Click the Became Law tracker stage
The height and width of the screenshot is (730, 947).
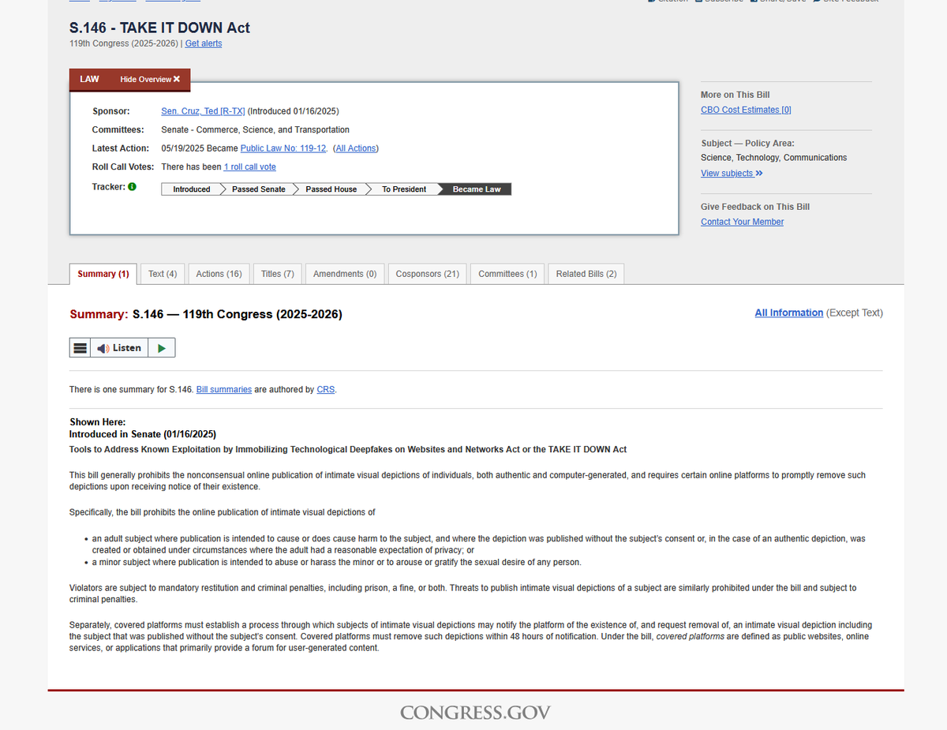click(x=476, y=189)
